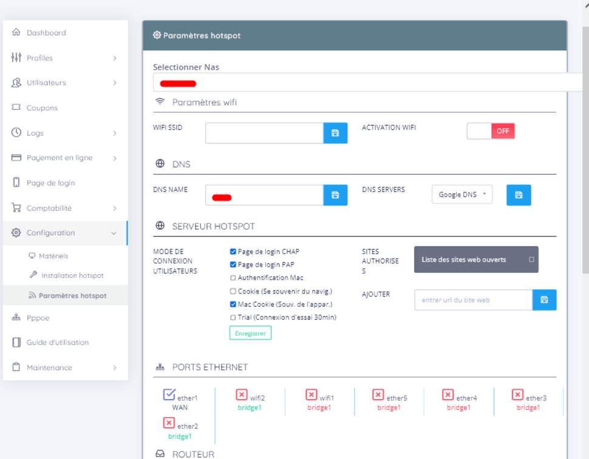
Task: Click save icon next to website URL field
Action: tap(544, 300)
